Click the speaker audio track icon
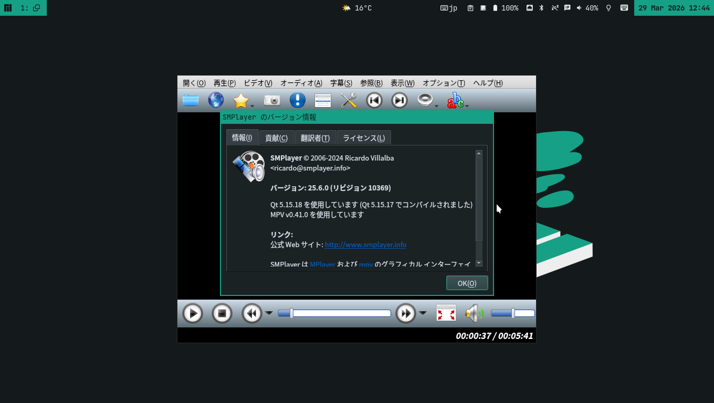 (x=425, y=100)
